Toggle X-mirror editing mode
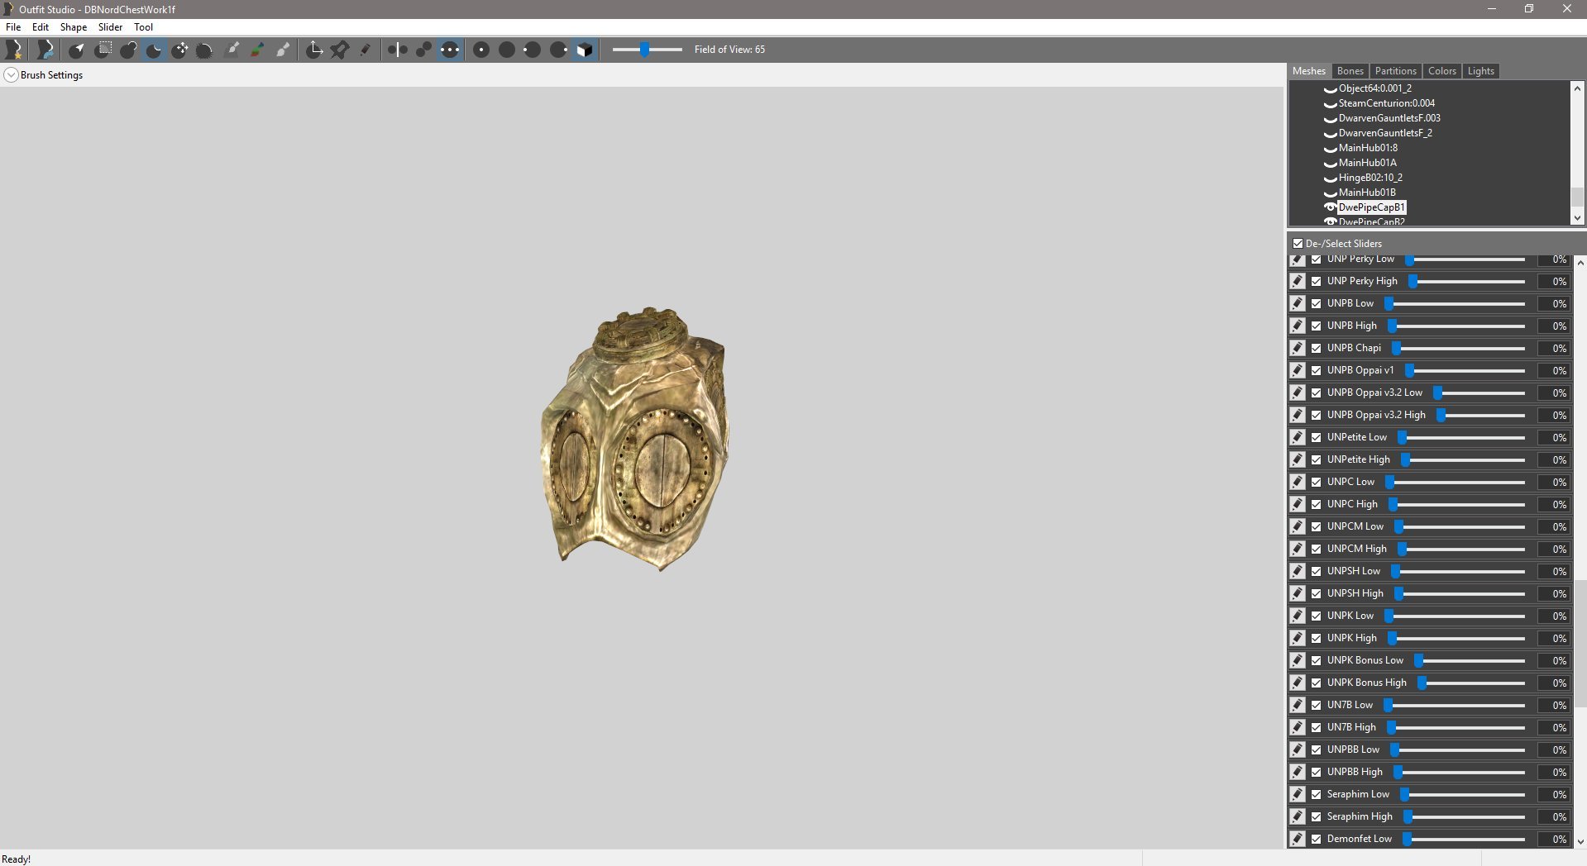This screenshot has width=1587, height=866. point(398,50)
